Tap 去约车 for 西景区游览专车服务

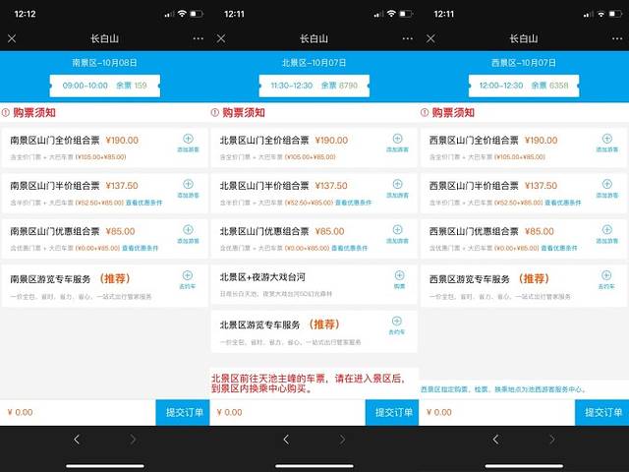(x=605, y=280)
